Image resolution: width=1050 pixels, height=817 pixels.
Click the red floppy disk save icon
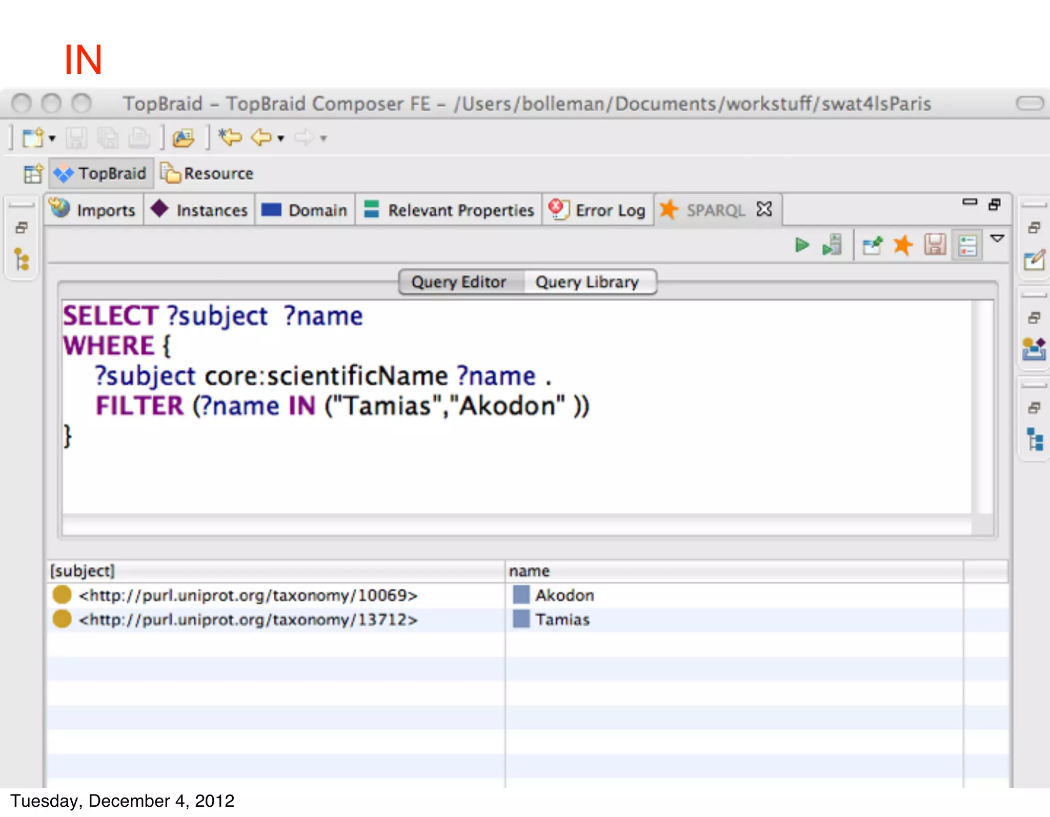pos(935,245)
